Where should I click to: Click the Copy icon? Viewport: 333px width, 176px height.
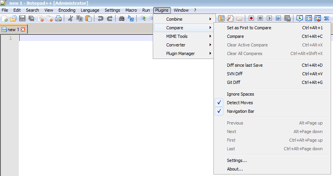[80, 19]
